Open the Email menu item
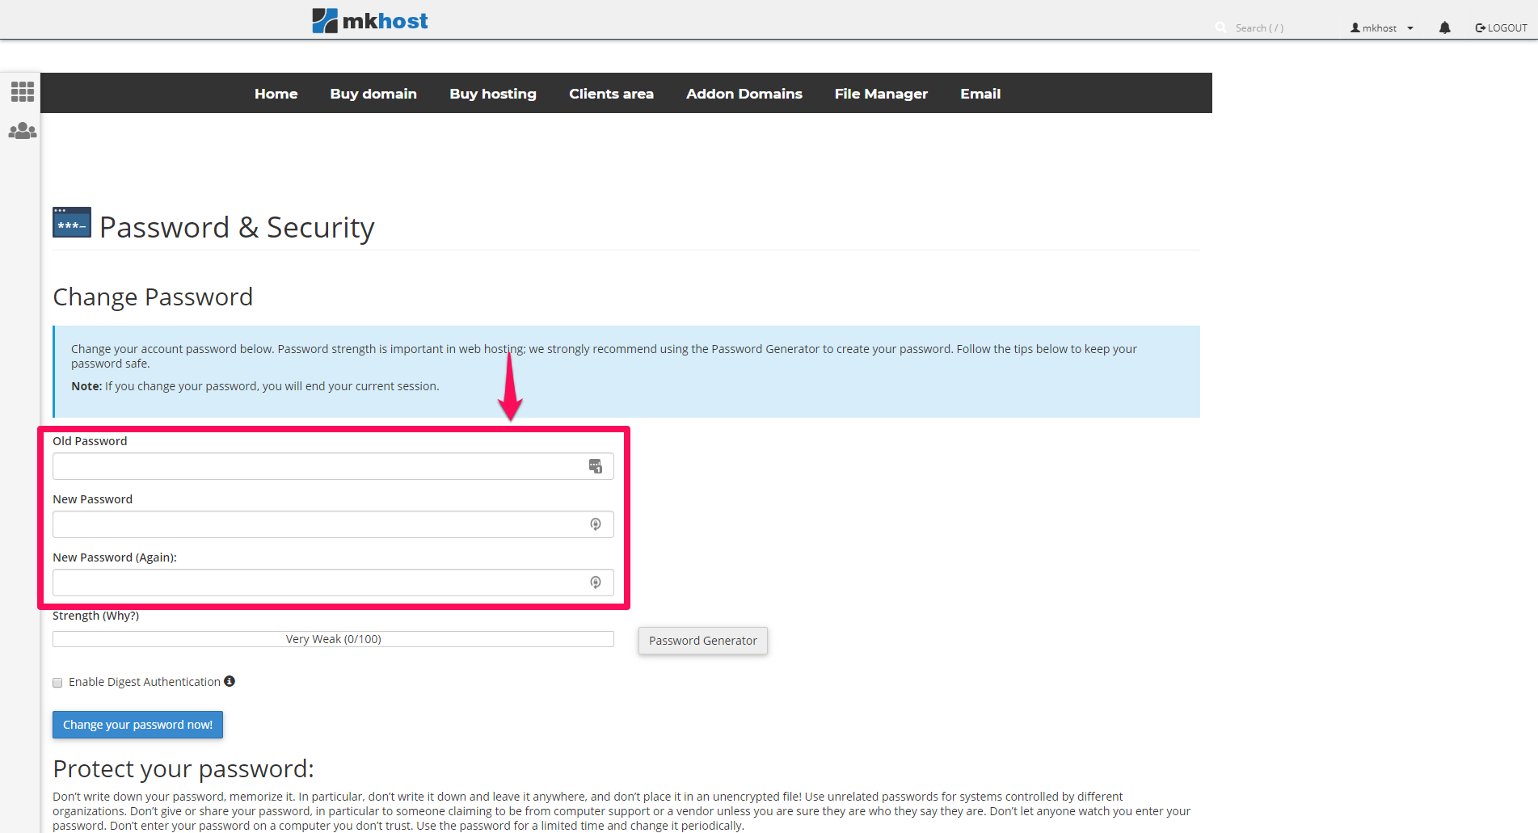The image size is (1538, 833). (x=980, y=94)
